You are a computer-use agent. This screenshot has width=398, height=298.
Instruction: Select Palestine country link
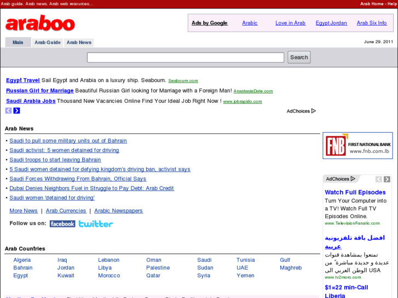click(x=158, y=268)
